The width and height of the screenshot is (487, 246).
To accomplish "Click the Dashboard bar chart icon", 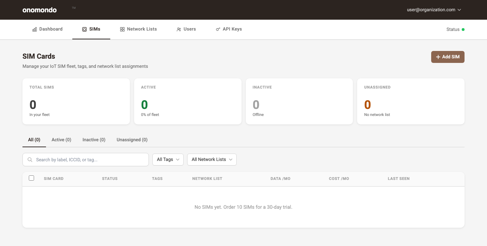I will (x=34, y=30).
